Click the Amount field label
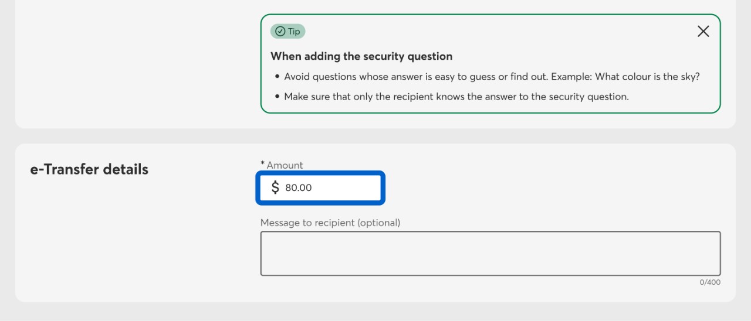This screenshot has height=321, width=751. coord(285,165)
